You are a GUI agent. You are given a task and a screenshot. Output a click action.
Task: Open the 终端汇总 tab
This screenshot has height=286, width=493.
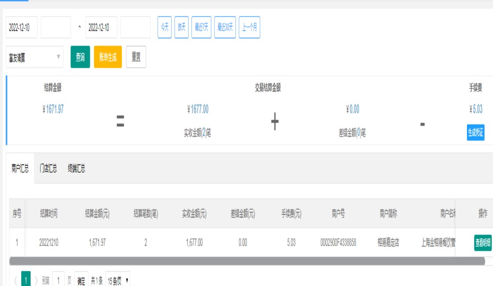76,168
